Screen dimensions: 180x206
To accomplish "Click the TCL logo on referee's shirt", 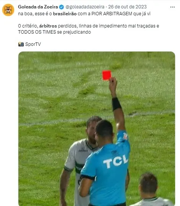I will click(116, 161).
